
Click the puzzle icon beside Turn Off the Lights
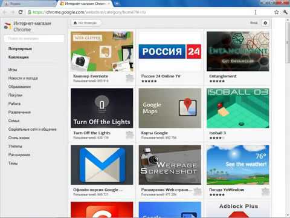[x=129, y=135]
